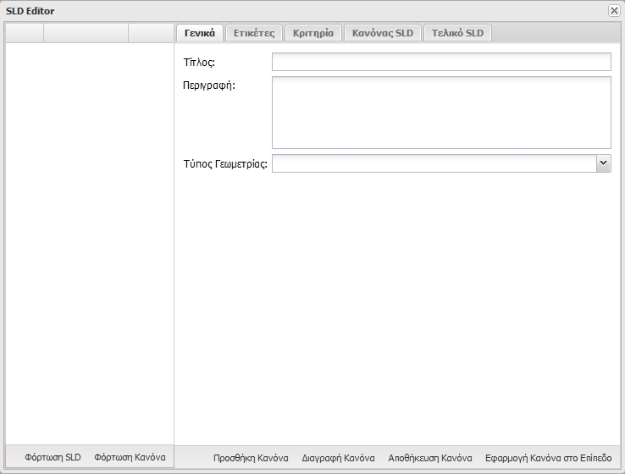This screenshot has height=474, width=625.
Task: Select the Κριτήρια tab
Action: click(313, 33)
